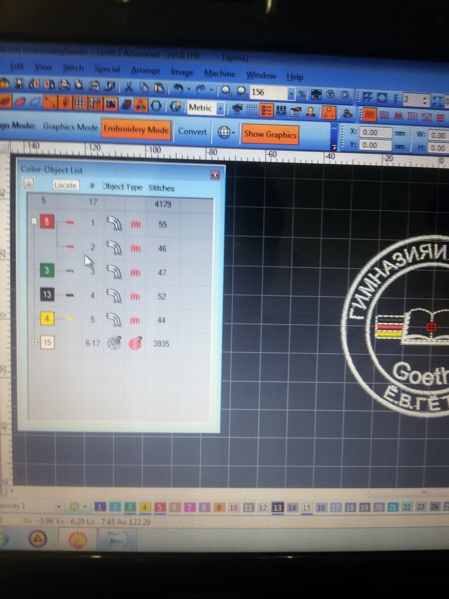Screen dimensions: 449x599
Task: Pick palette color 16 in the color bar
Action: [321, 508]
